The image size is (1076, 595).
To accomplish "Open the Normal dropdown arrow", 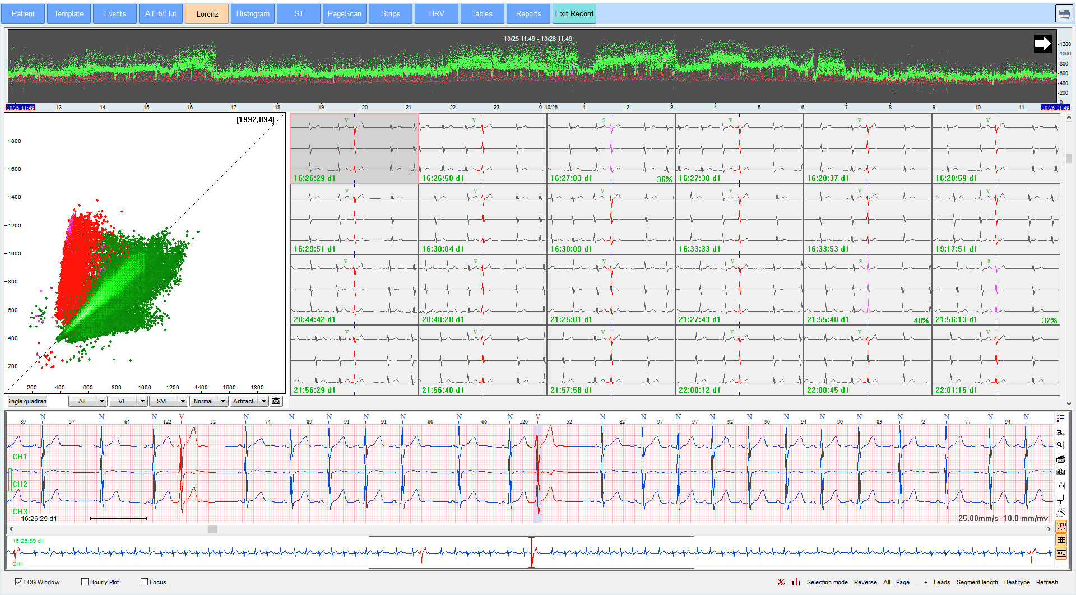I will point(223,401).
